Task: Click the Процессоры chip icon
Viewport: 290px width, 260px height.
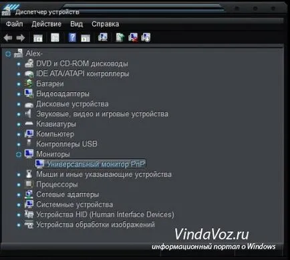Action: tap(29, 184)
